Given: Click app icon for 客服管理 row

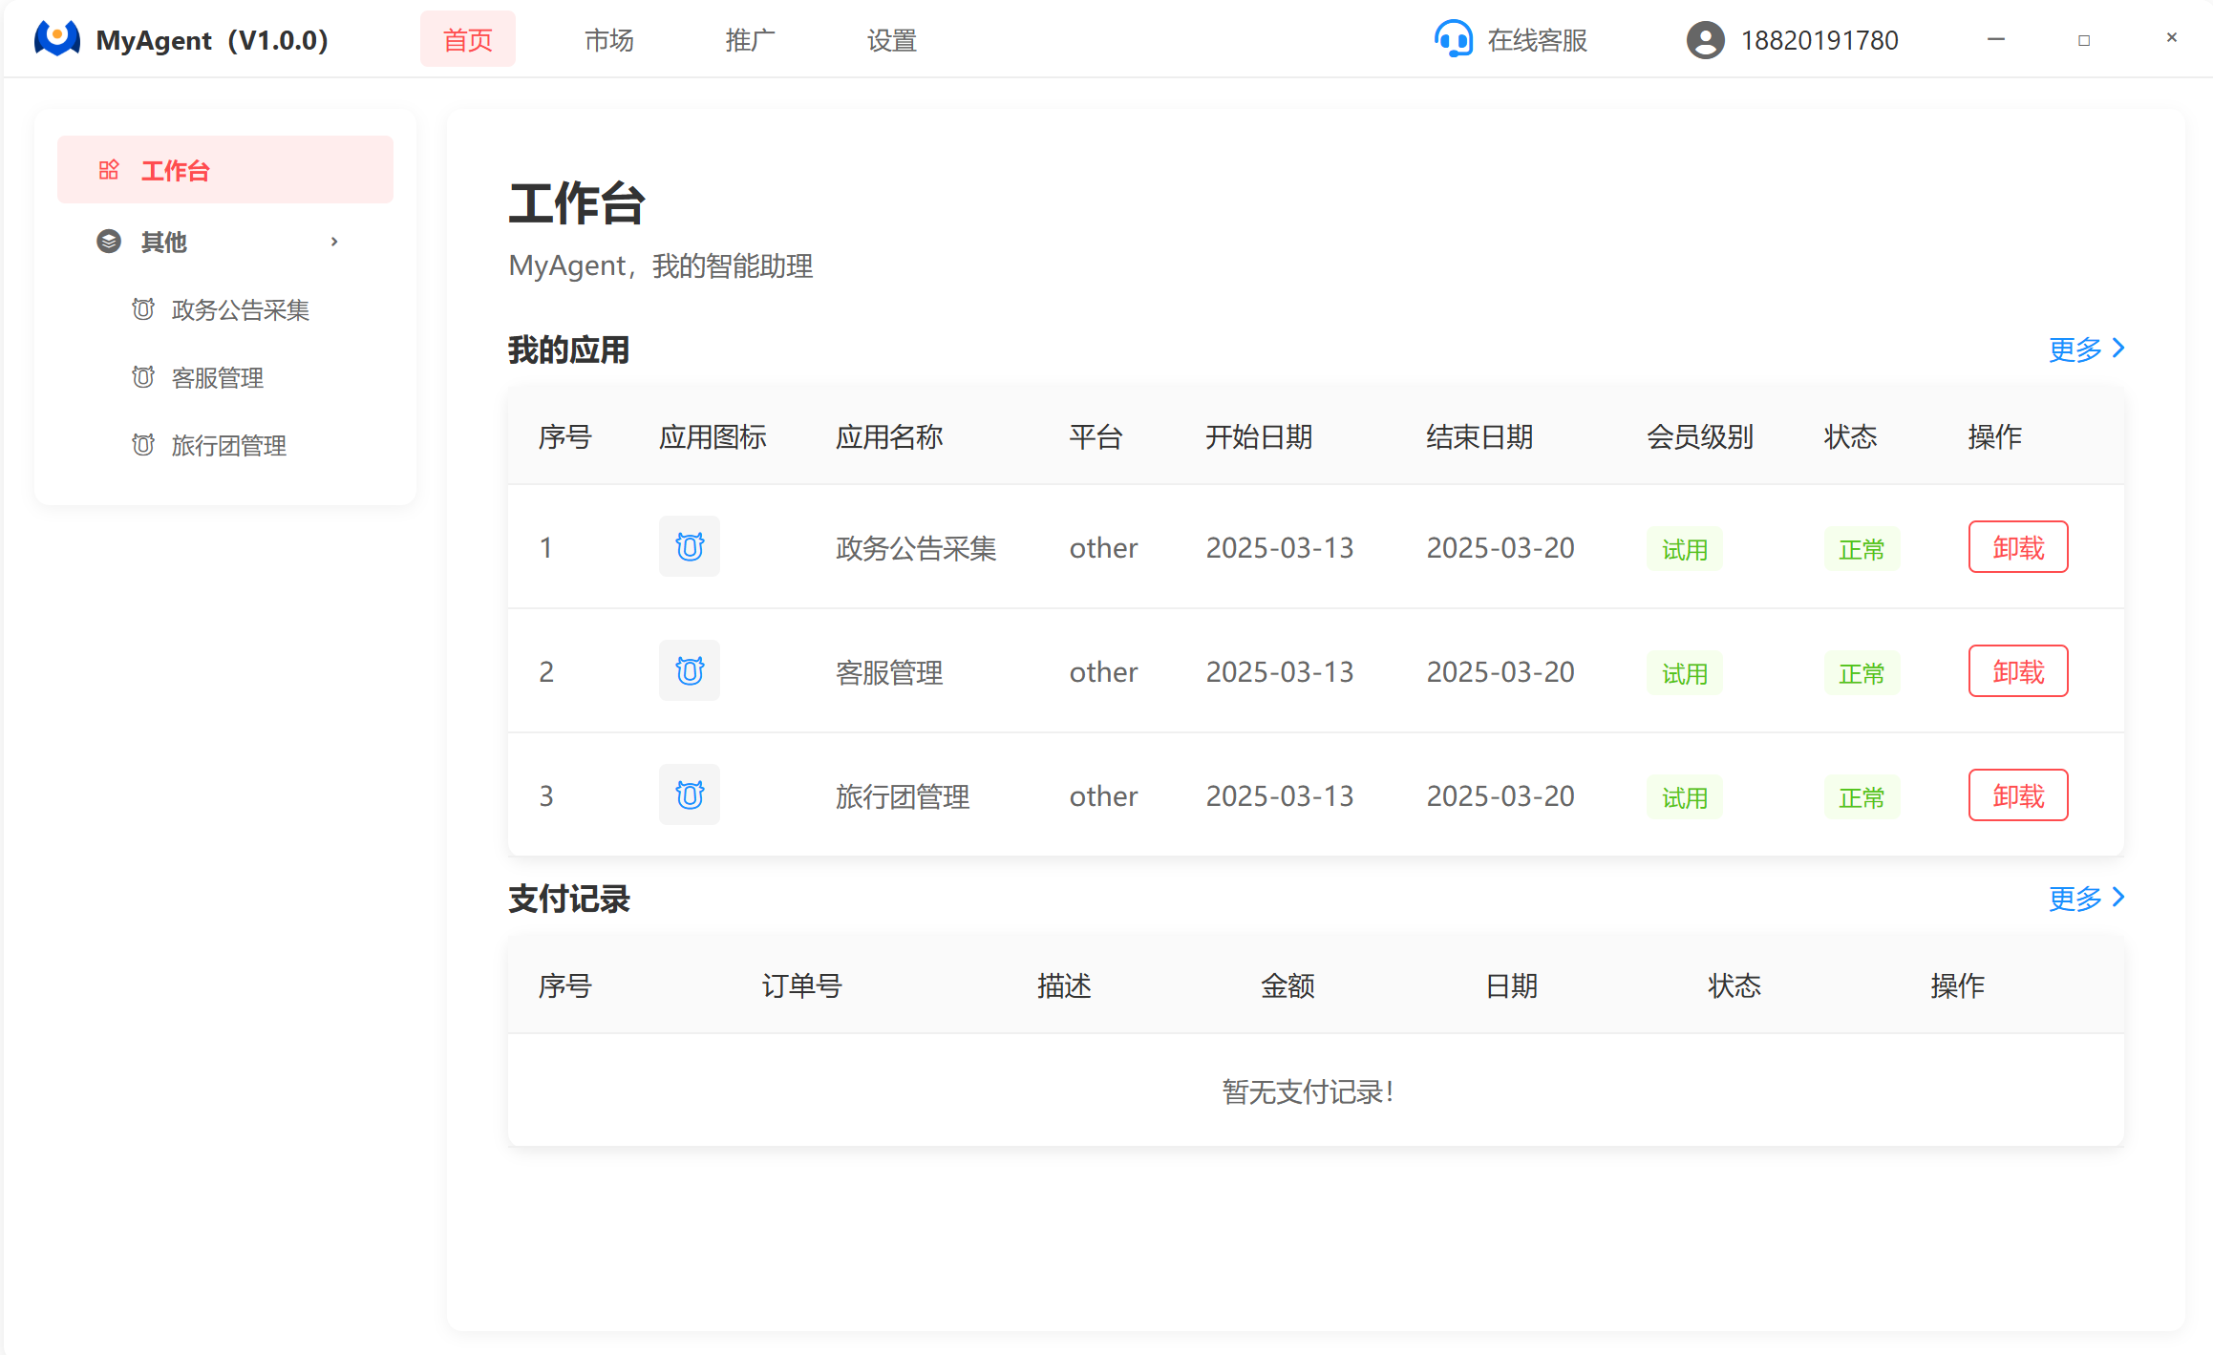Looking at the screenshot, I should (689, 671).
